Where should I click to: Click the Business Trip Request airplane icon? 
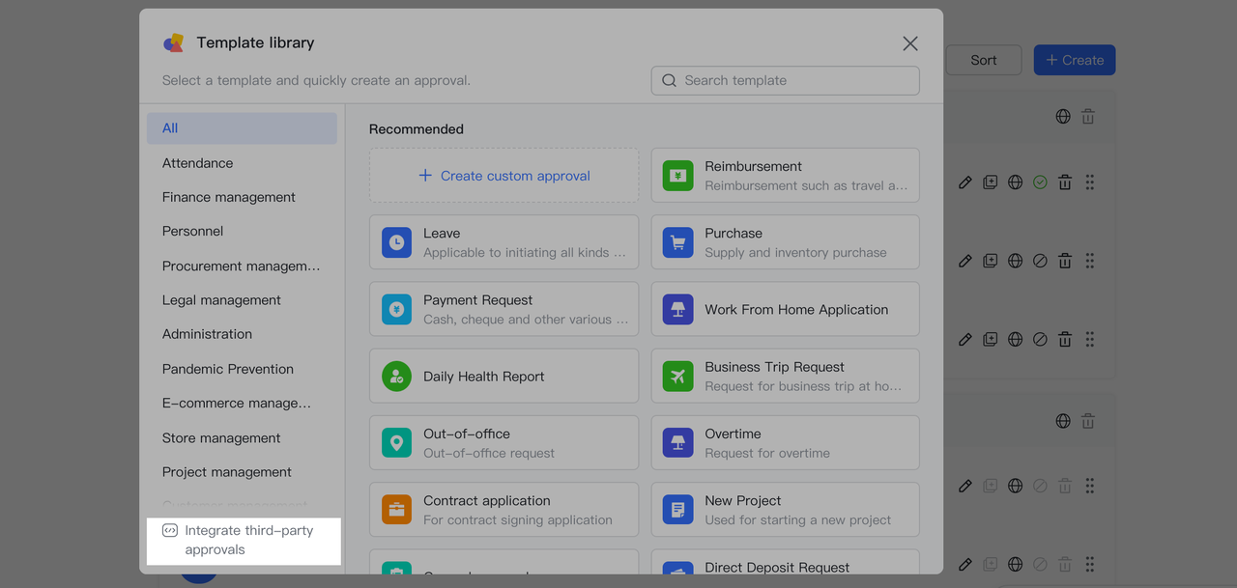677,377
